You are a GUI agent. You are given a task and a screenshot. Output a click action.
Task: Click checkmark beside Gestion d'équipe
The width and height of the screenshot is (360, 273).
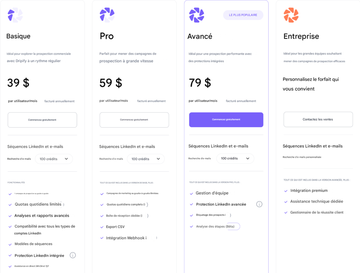click(x=192, y=193)
